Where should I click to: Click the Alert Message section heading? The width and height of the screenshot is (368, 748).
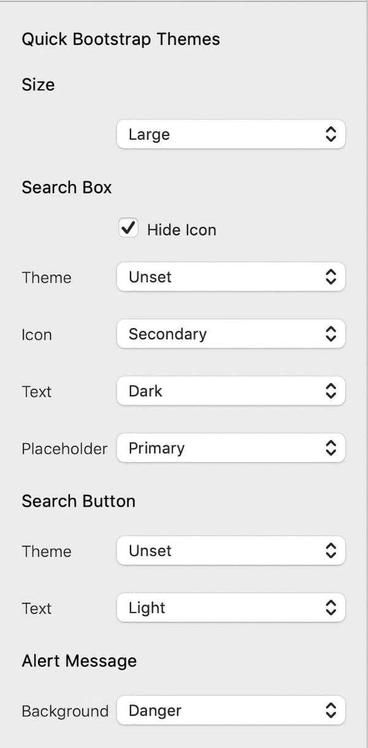[79, 661]
